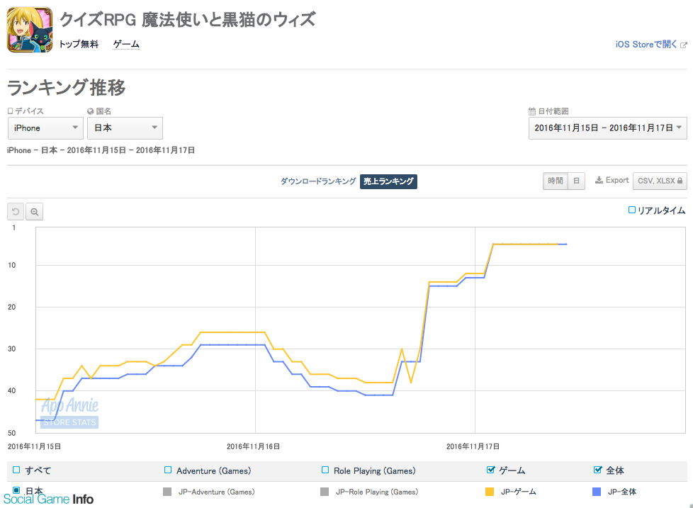Click the calendar icon beside 日付範囲
This screenshot has width=693, height=508.
[532, 111]
